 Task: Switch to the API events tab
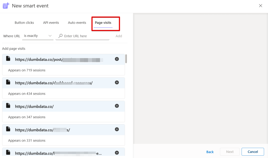pos(51,23)
